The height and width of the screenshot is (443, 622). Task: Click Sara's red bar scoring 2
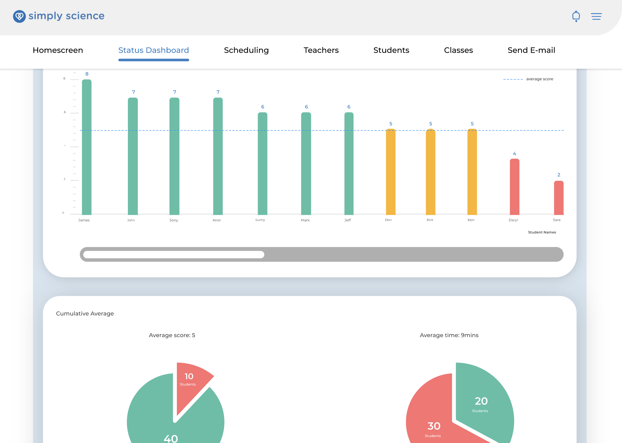[558, 198]
